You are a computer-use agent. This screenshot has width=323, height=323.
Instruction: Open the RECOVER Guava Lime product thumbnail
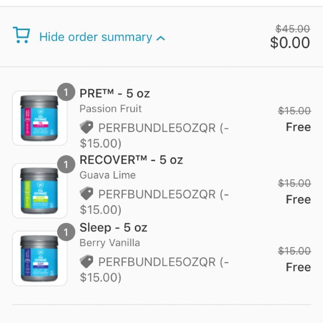click(39, 191)
